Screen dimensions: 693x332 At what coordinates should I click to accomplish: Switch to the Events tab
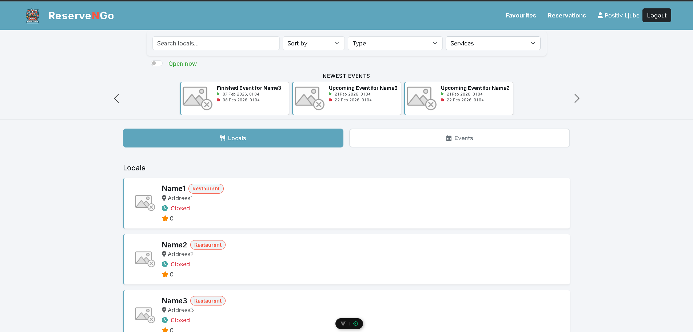(459, 138)
